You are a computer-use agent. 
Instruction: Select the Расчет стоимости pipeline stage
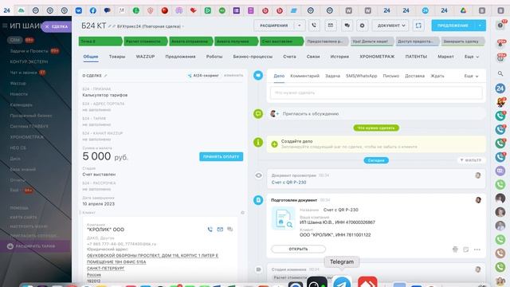click(x=145, y=41)
